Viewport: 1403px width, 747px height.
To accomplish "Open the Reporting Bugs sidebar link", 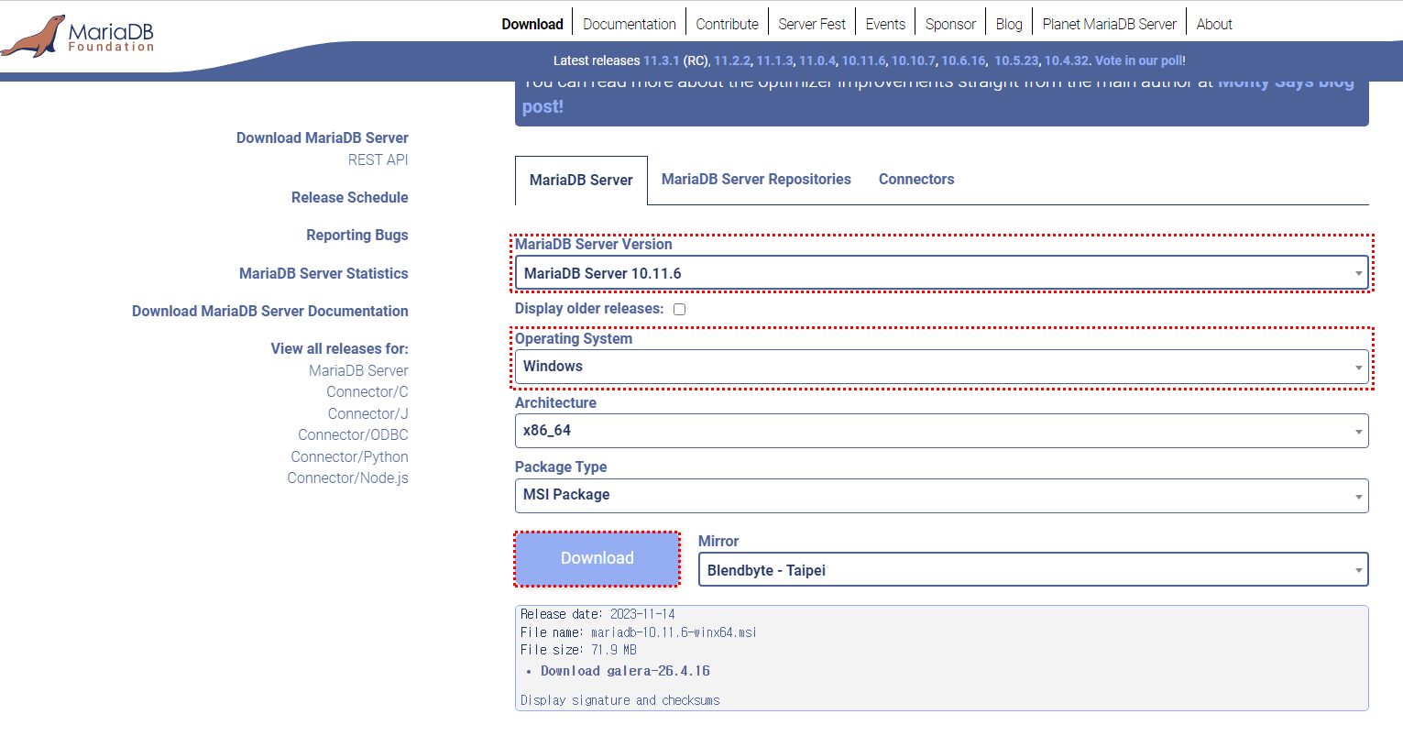I will point(357,235).
